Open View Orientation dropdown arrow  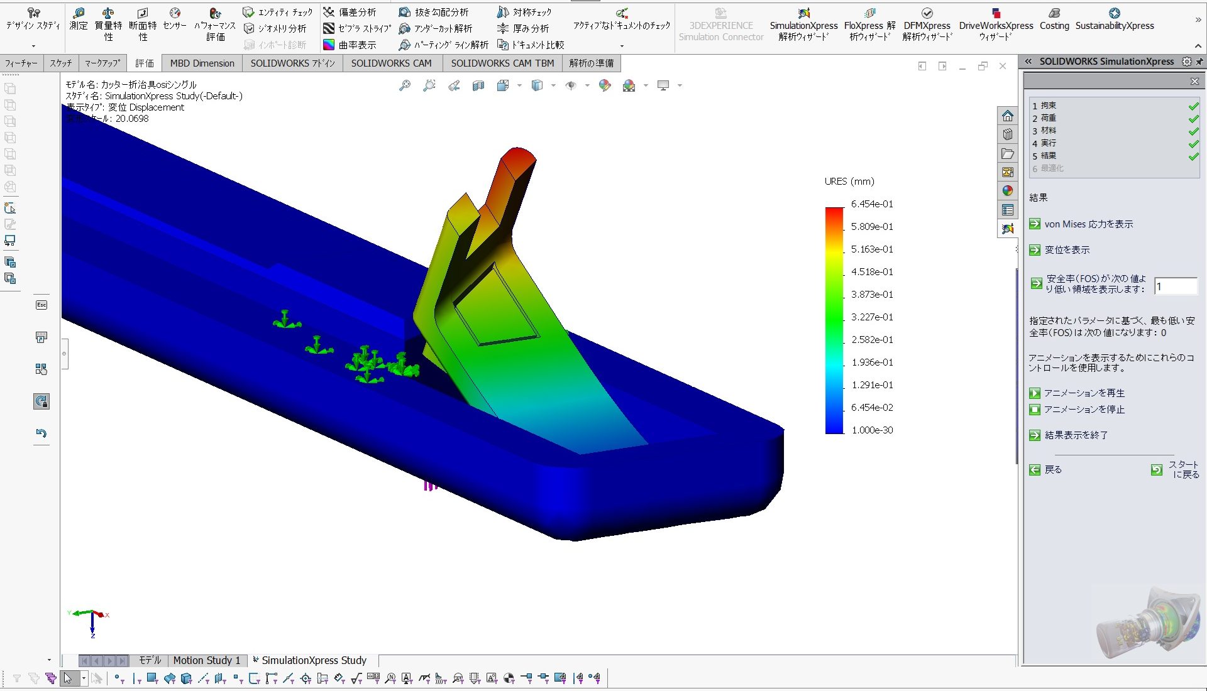pos(519,85)
